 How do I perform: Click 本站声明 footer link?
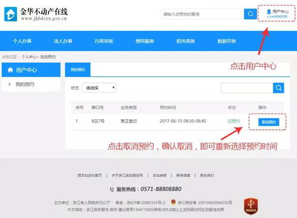[160, 175]
